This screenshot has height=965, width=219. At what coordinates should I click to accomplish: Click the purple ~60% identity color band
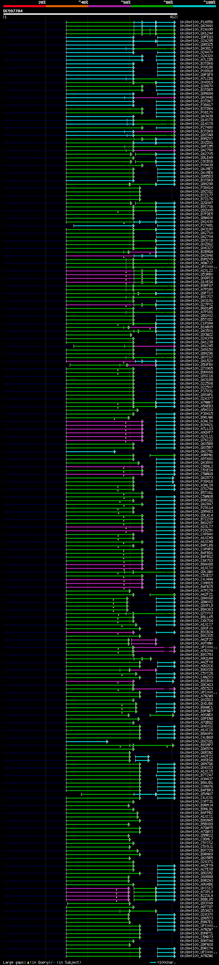point(109,6)
